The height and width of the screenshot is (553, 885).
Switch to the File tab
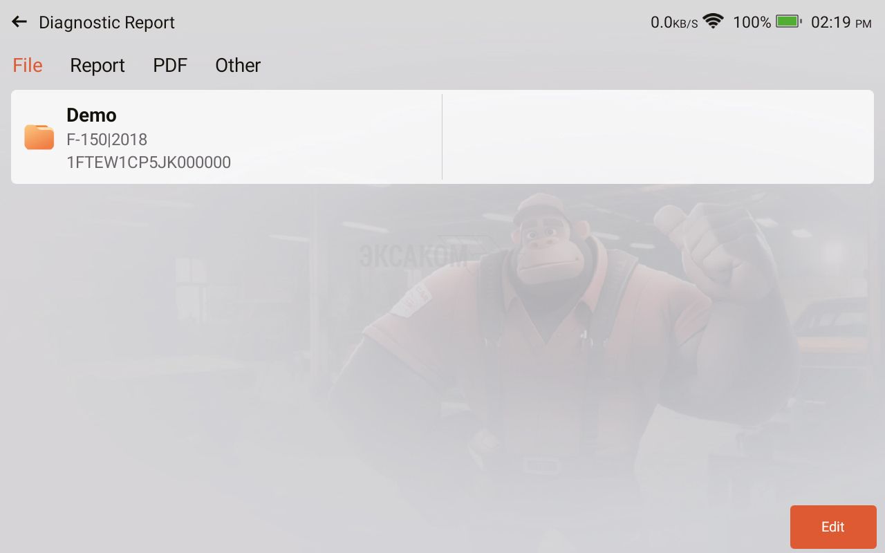[28, 65]
